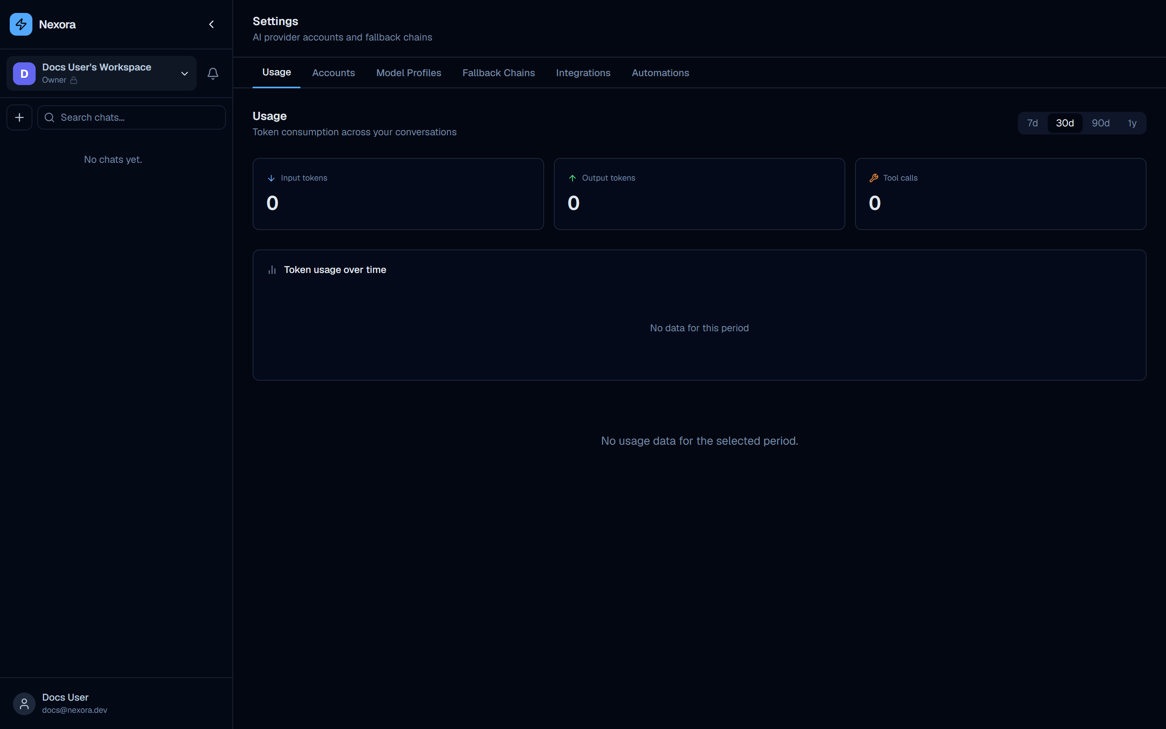Click 'No data for this period' text

(699, 328)
